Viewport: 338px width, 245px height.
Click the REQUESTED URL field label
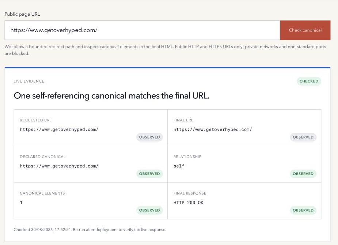click(x=35, y=120)
